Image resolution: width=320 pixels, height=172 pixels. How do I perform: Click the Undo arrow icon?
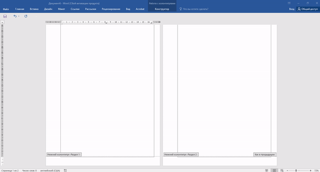click(x=15, y=16)
